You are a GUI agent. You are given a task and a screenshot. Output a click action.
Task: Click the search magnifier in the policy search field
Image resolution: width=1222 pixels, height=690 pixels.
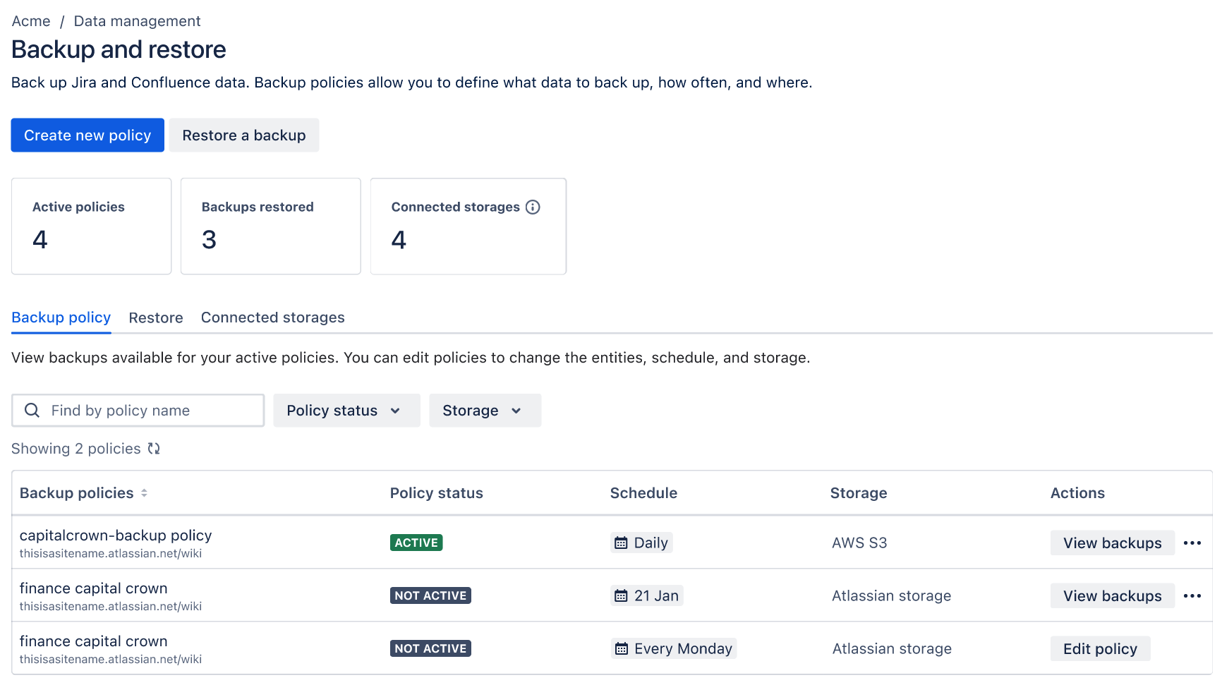click(32, 410)
